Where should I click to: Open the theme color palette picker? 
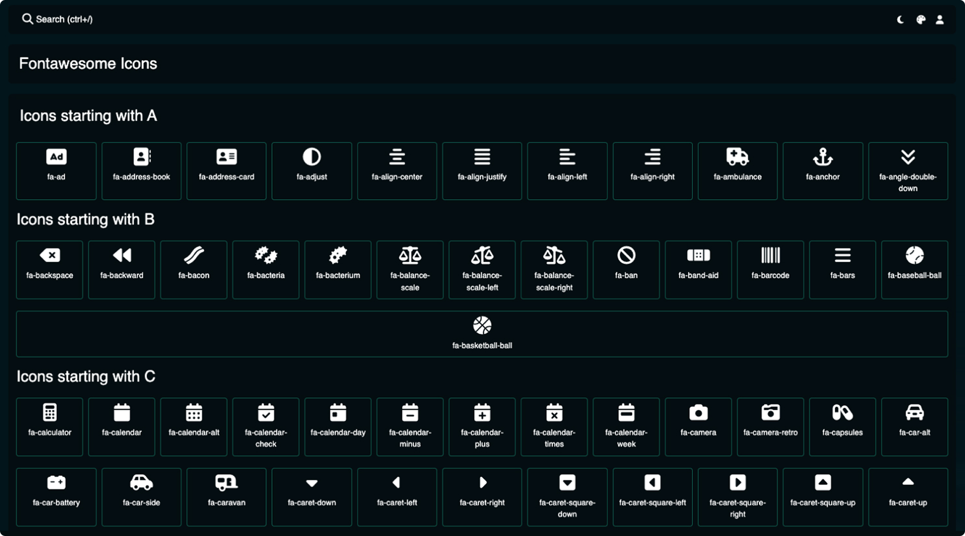click(921, 20)
